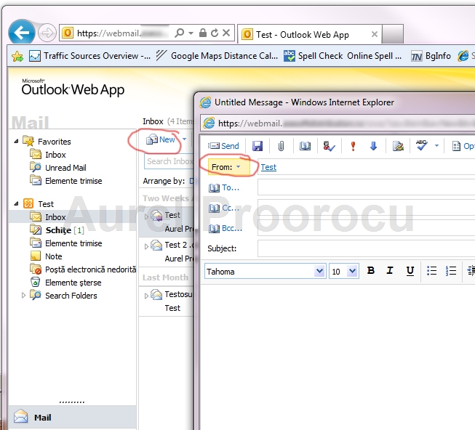Open Google Maps Distance Cal bookmark
475x430 pixels.
(217, 56)
